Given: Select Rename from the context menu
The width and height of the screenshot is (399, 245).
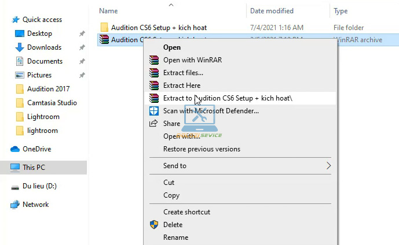Looking at the screenshot, I should point(175,237).
